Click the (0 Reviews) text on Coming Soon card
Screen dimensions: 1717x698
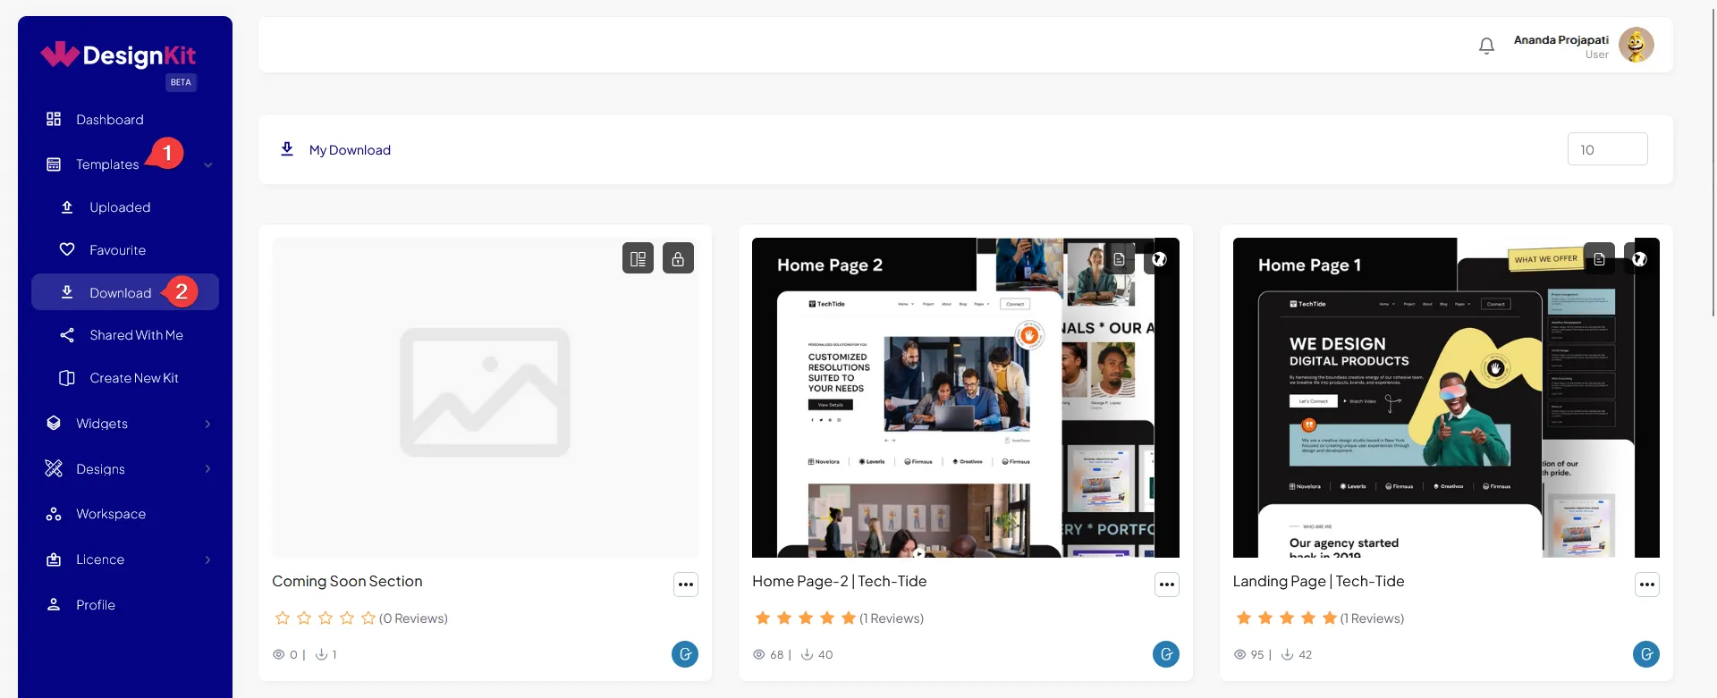[413, 618]
